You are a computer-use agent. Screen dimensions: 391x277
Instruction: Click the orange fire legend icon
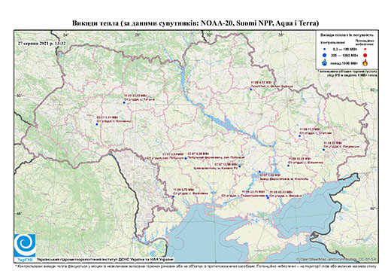[365, 62]
